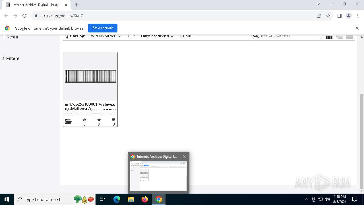Click the share page icon
The image size is (364, 205).
point(319,16)
